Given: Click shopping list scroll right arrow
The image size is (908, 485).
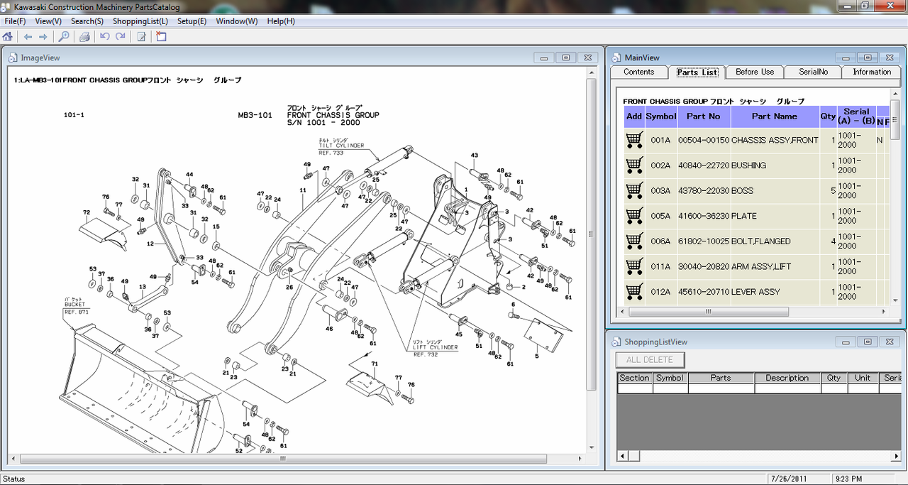Looking at the screenshot, I should click(x=897, y=456).
